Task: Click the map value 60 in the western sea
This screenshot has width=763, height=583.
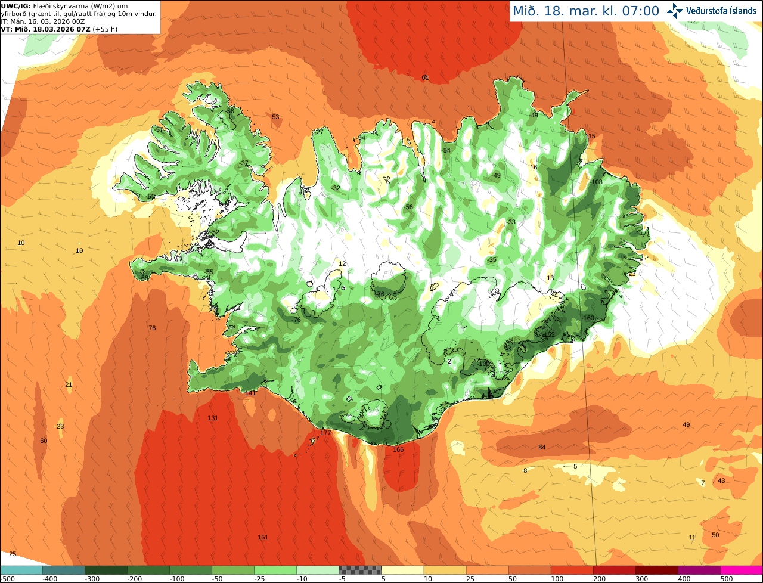Action: pyautogui.click(x=44, y=441)
